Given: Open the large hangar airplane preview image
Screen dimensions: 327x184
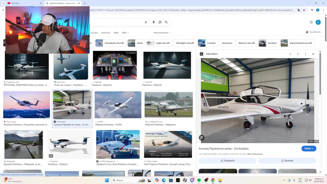Looking at the screenshot, I should pyautogui.click(x=258, y=101).
